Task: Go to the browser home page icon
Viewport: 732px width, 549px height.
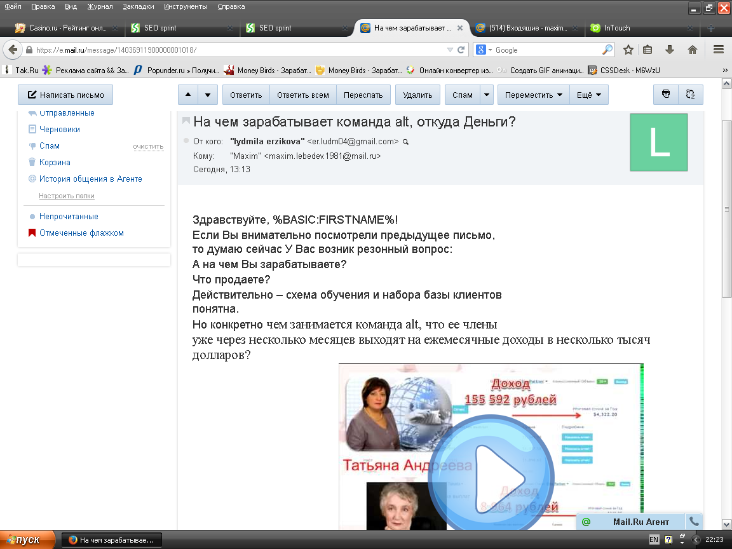Action: [x=693, y=50]
